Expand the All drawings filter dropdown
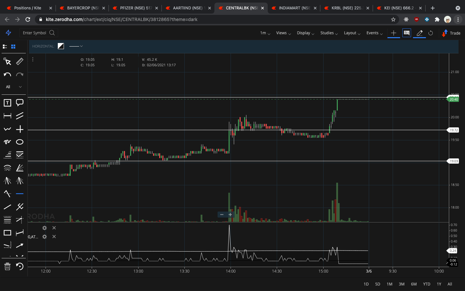The height and width of the screenshot is (291, 465). click(14, 87)
